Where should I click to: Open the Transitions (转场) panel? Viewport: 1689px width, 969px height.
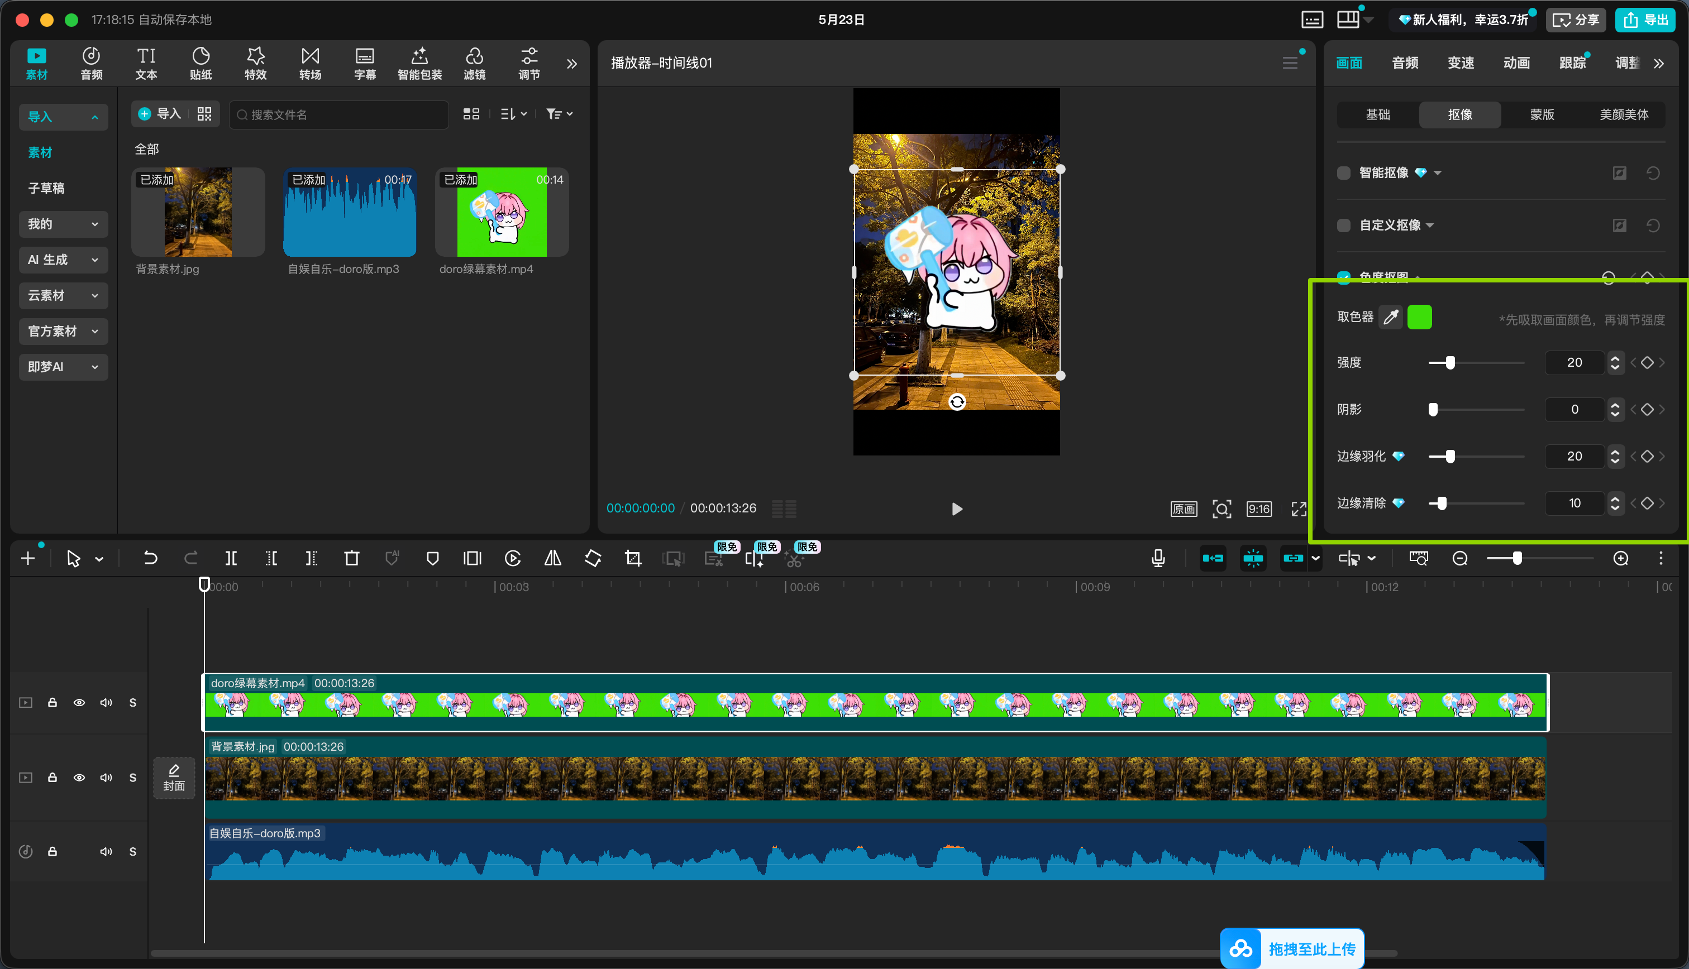coord(310,64)
